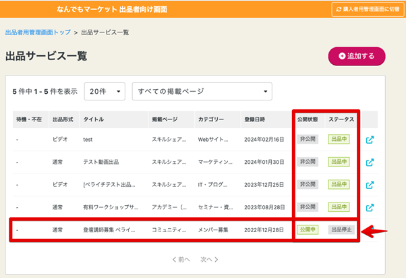Click the 追加する button
The height and width of the screenshot is (278, 406).
[x=356, y=57]
